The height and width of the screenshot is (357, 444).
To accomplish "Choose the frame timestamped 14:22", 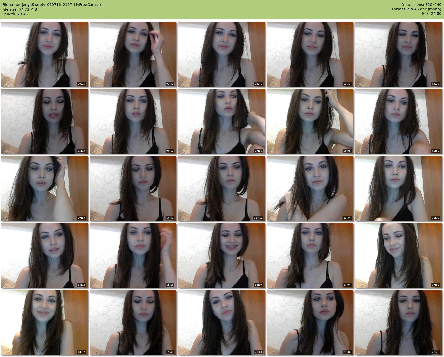I will click(45, 255).
